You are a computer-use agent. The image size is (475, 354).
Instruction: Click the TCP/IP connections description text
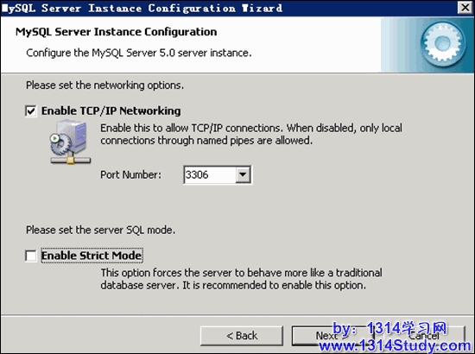(251, 134)
